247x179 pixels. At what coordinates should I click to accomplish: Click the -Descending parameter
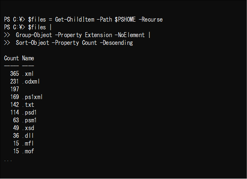coord(116,43)
